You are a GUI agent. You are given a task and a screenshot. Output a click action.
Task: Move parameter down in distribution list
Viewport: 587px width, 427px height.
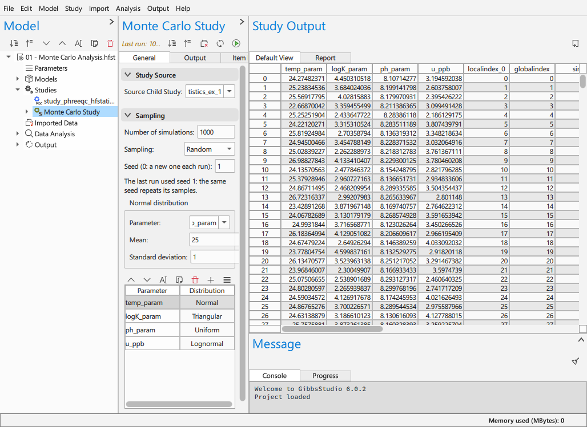[x=147, y=280]
